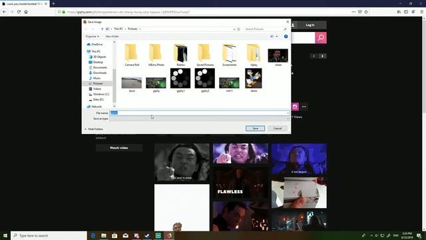
Task: Open File Explorer from the taskbar
Action: click(104, 235)
